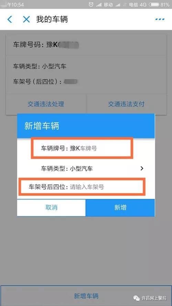This screenshot has width=172, height=306.
Task: Tap the bottom 新增车辆 button
Action: tap(86, 296)
